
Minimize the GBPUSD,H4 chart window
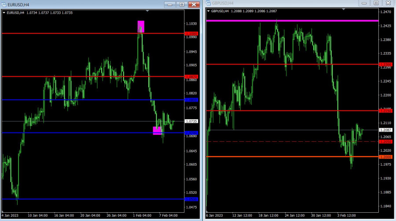click(x=364, y=3)
